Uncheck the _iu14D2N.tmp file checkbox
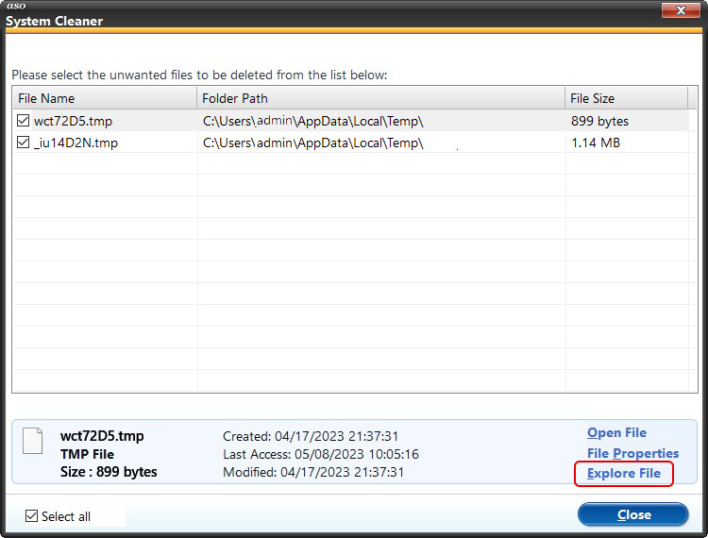Screen dimensions: 708x538 (23, 143)
